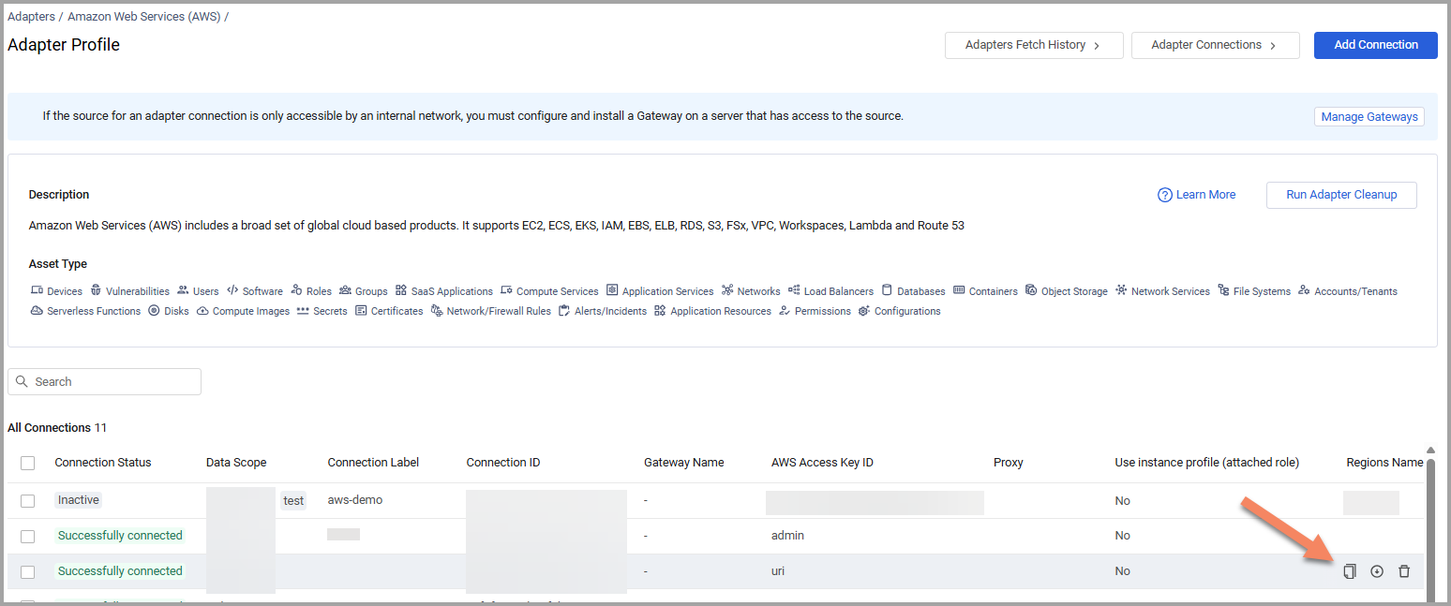Click the Databases asset type icon
The image size is (1451, 606).
[887, 290]
